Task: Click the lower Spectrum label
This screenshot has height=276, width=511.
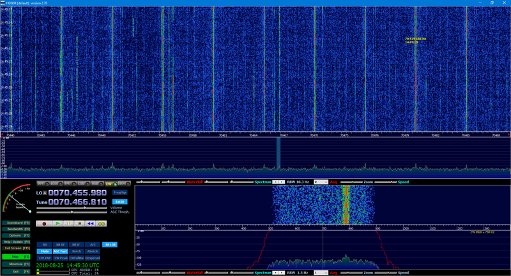Action: point(263,273)
